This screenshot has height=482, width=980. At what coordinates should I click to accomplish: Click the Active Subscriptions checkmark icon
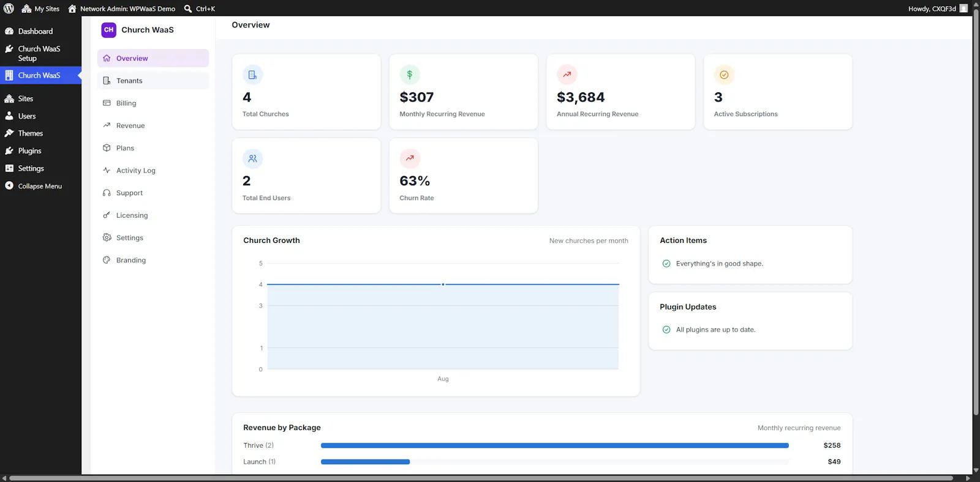[724, 75]
